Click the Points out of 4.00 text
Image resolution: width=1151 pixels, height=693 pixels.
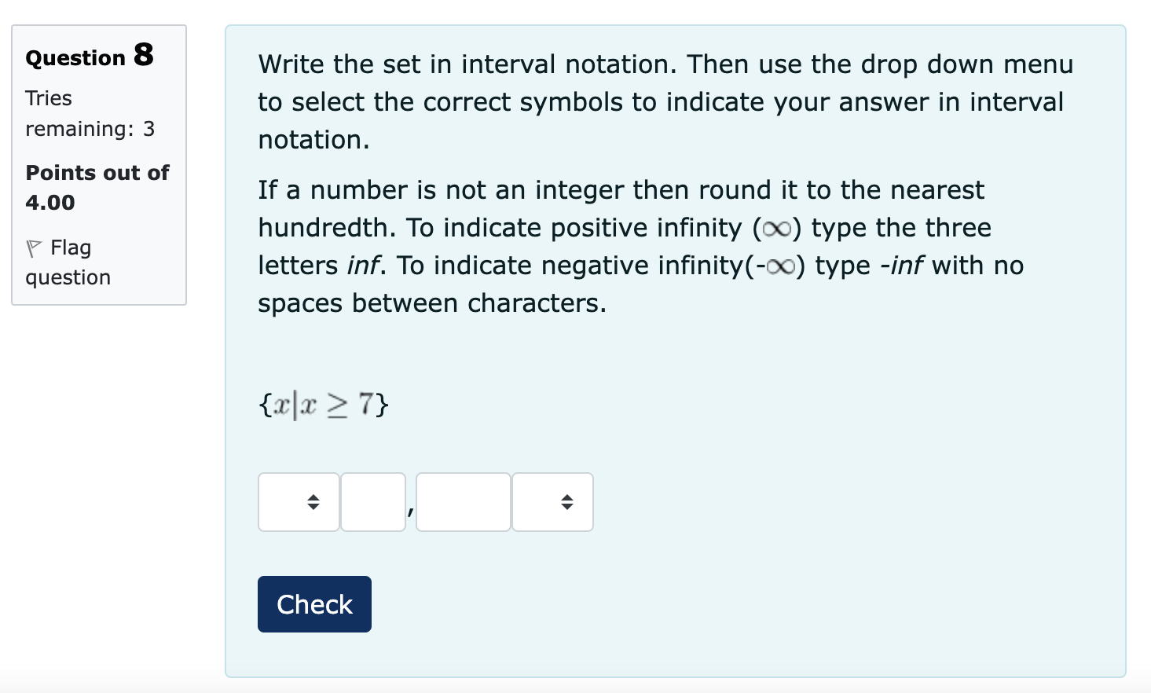tap(97, 187)
